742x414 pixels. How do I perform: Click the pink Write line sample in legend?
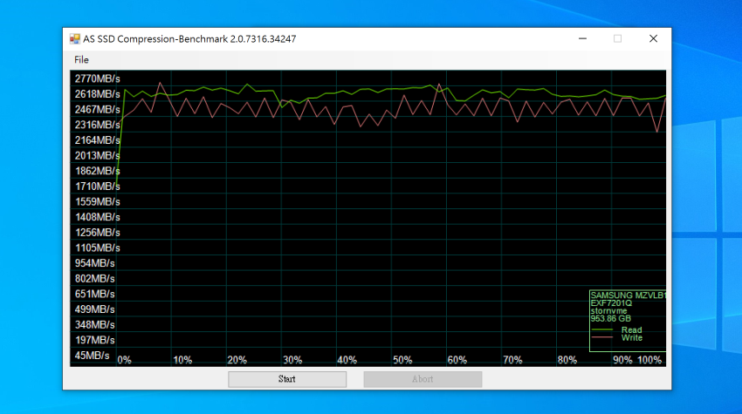(602, 337)
